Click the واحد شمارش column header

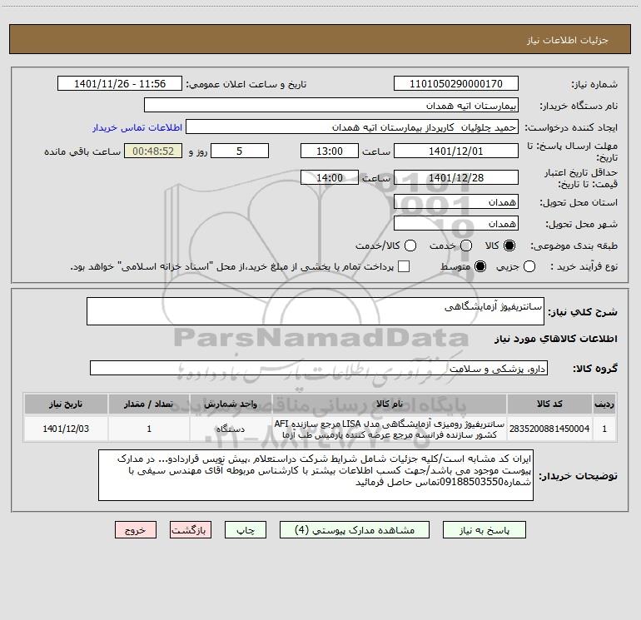[231, 404]
